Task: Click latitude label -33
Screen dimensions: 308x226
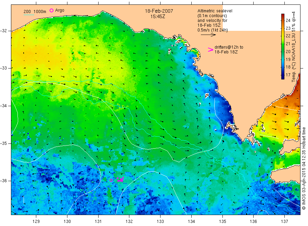Action: (3, 68)
